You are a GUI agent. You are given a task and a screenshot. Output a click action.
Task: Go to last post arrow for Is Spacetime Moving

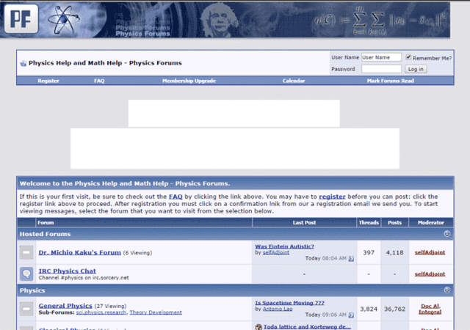tap(351, 315)
